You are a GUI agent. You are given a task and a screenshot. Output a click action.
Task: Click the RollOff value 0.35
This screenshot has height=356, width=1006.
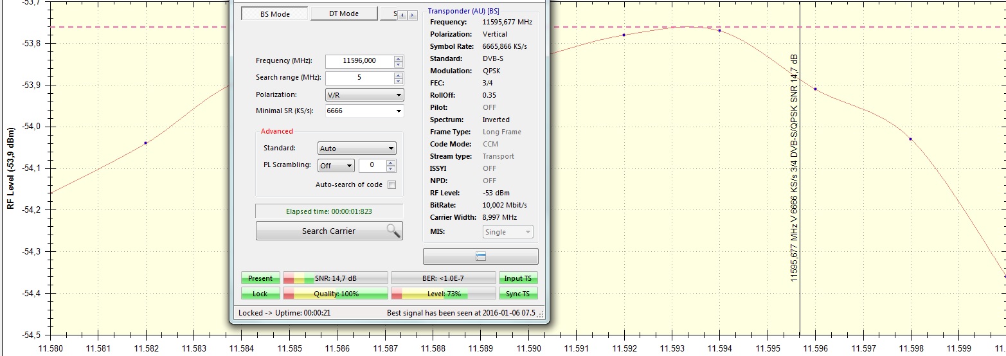click(x=489, y=95)
